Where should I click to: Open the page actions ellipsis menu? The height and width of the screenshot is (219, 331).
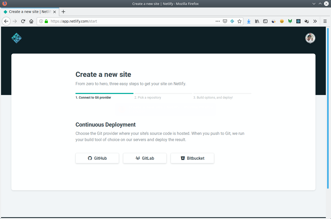pos(217,21)
